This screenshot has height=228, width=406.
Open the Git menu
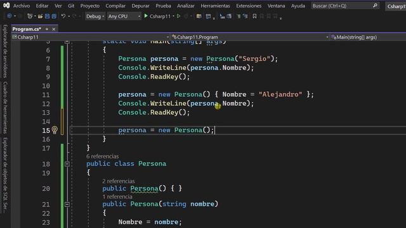tap(71, 6)
